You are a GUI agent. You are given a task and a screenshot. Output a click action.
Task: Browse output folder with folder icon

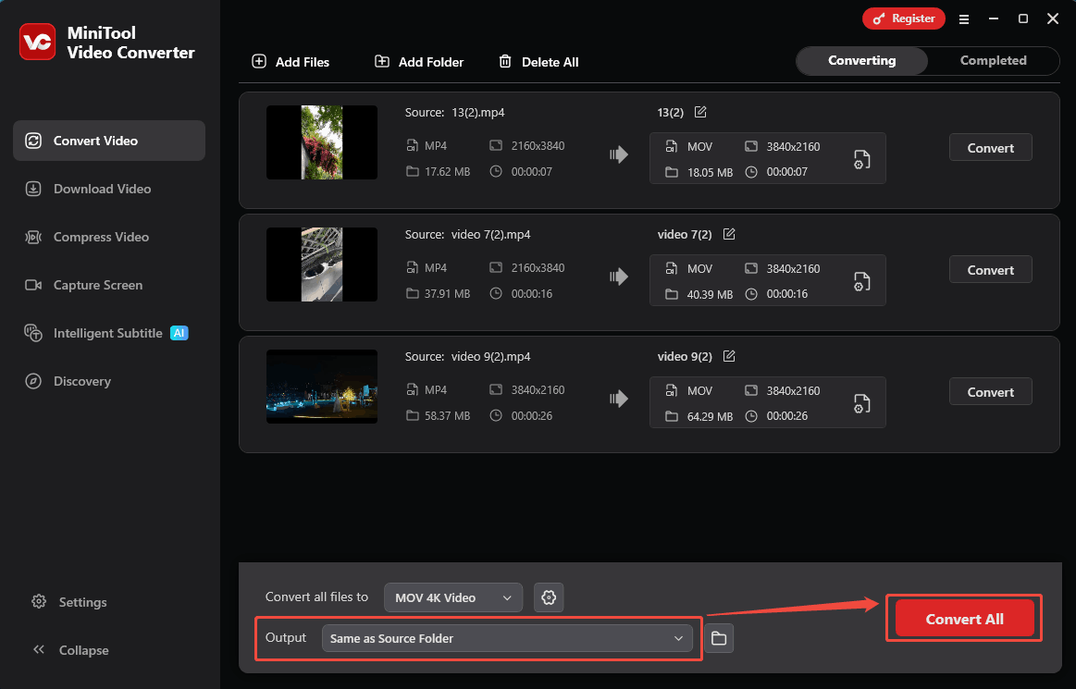point(719,637)
